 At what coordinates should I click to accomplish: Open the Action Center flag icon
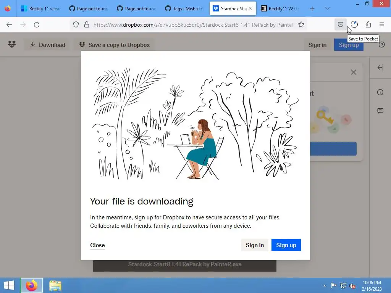tap(334, 285)
